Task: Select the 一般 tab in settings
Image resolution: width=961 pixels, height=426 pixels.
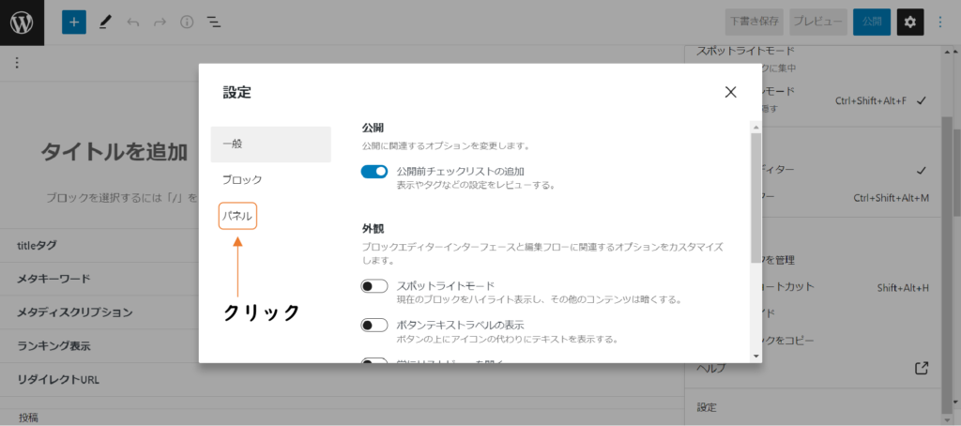Action: tap(271, 145)
